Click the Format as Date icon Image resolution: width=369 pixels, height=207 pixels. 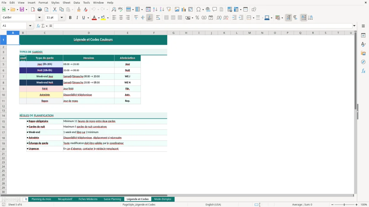[211, 18]
